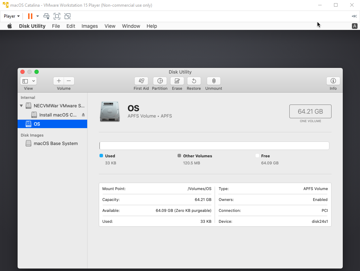Open the View dropdown chevron

tap(33, 81)
